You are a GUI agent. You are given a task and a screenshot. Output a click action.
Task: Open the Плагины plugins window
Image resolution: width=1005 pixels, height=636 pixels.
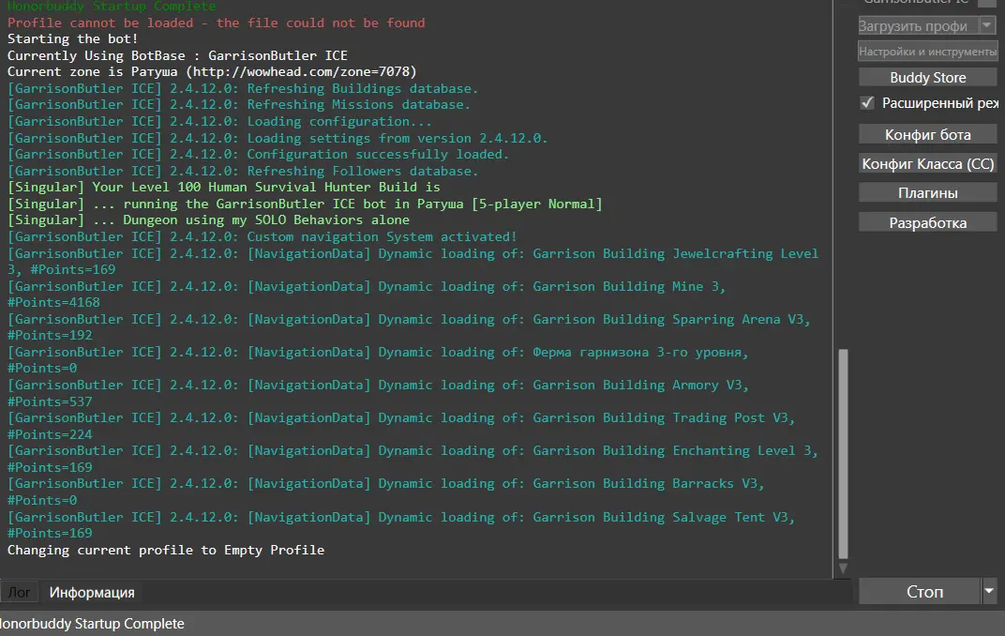point(927,193)
